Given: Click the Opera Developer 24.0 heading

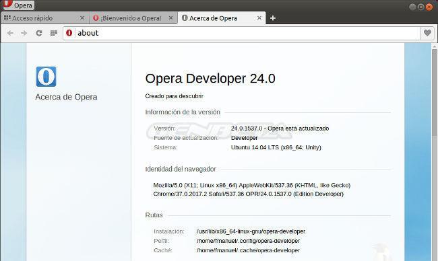Looking at the screenshot, I should 210,78.
